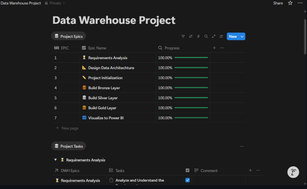Select the Project Tasks view tab

click(68, 146)
